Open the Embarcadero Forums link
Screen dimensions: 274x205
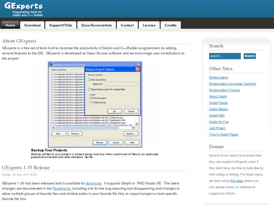(225, 90)
